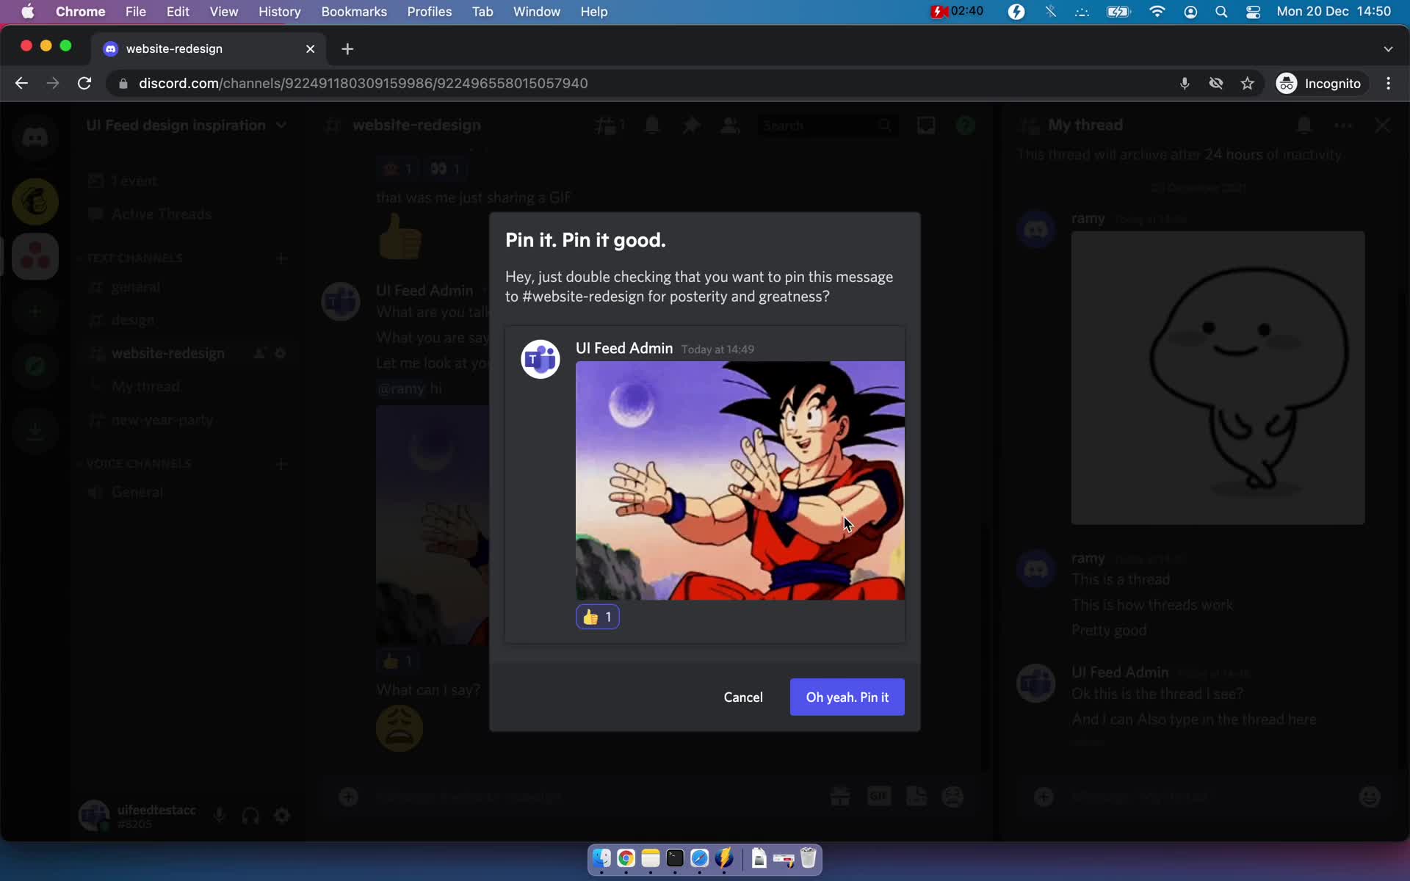
Task: Click the user settings icon in bottom-left bar
Action: (x=282, y=815)
